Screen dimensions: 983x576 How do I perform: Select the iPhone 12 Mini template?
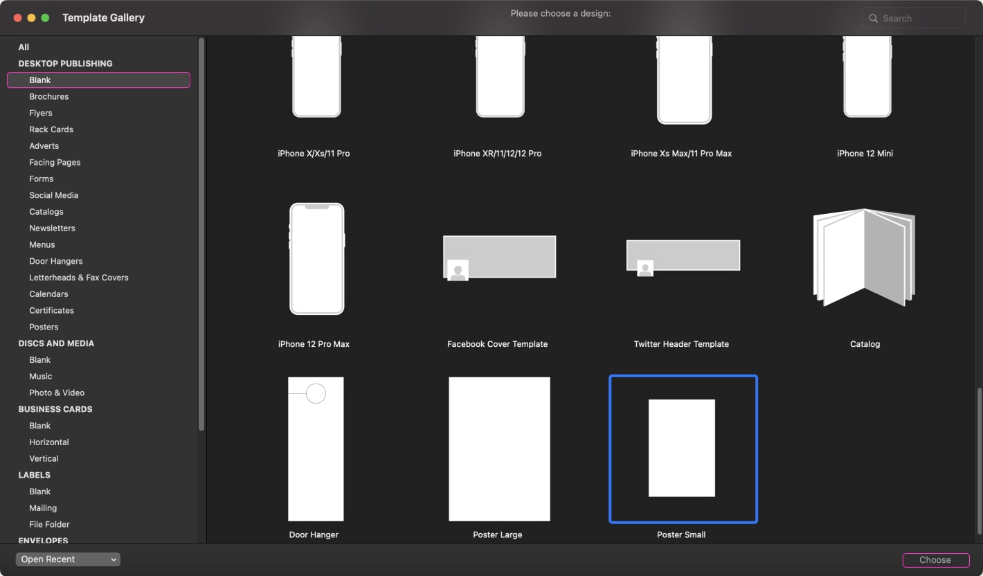tap(866, 76)
